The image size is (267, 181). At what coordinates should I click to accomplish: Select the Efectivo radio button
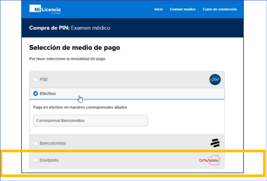point(35,94)
